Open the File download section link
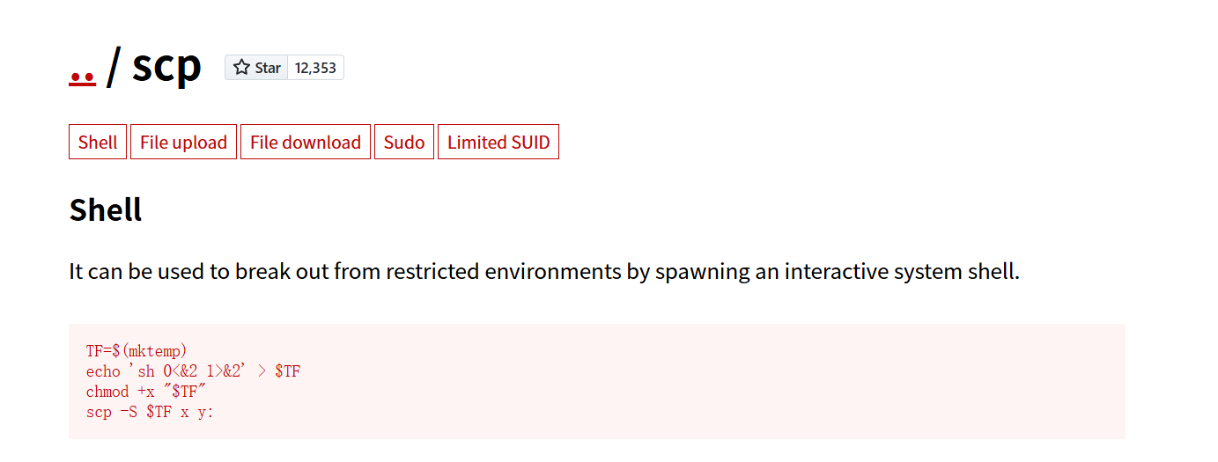The width and height of the screenshot is (1218, 462). tap(306, 143)
